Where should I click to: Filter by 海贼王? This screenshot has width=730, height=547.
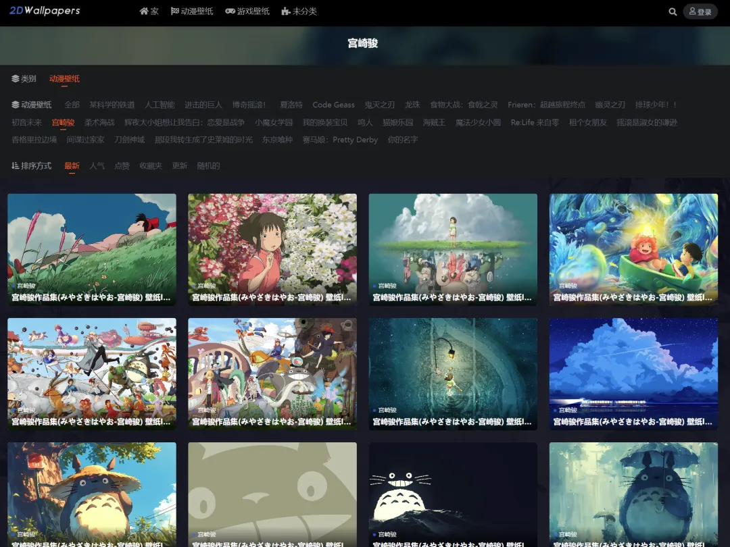tap(434, 122)
